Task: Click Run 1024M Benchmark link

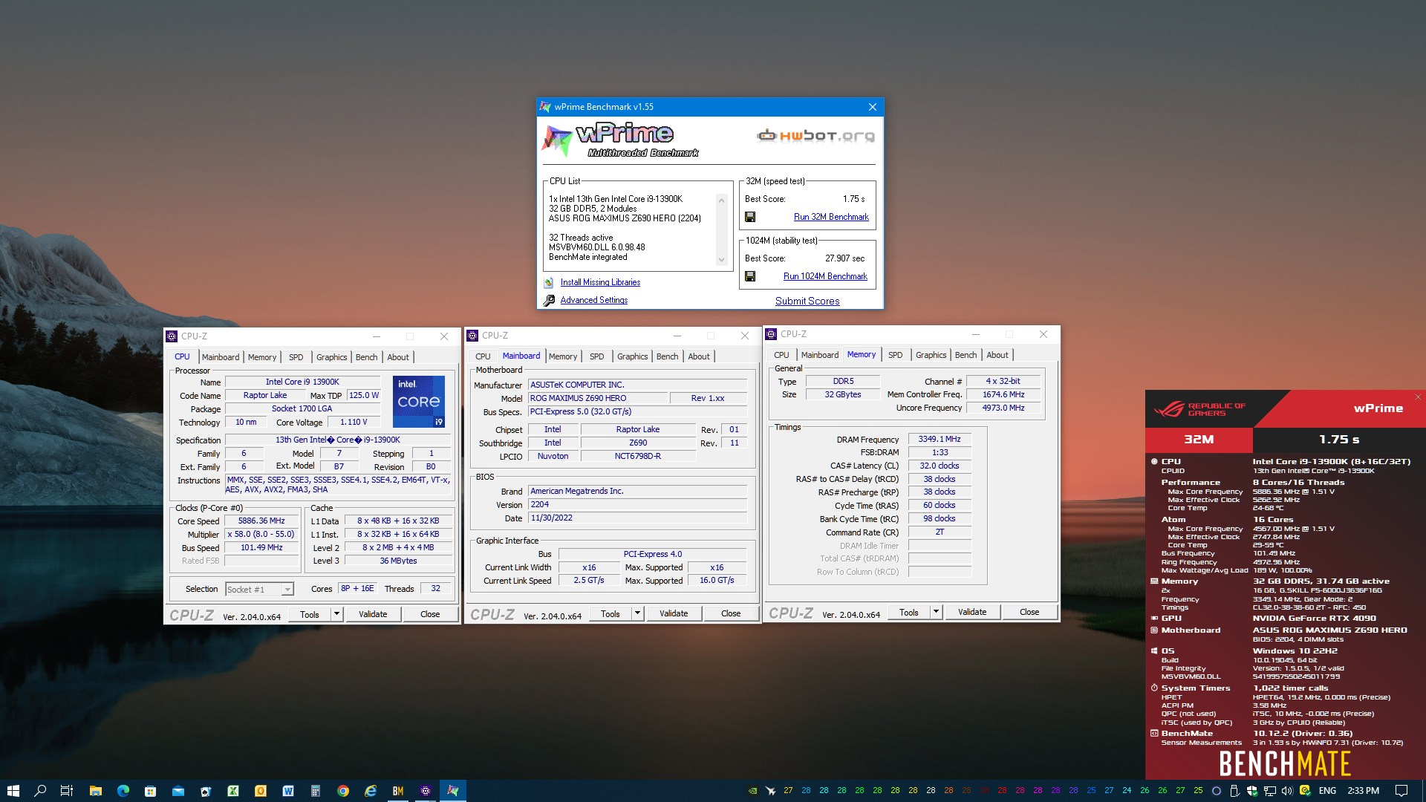Action: point(825,276)
